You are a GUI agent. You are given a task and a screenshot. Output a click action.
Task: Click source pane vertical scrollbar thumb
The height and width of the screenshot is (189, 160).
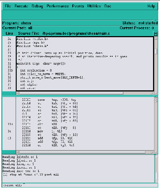(x=156, y=51)
